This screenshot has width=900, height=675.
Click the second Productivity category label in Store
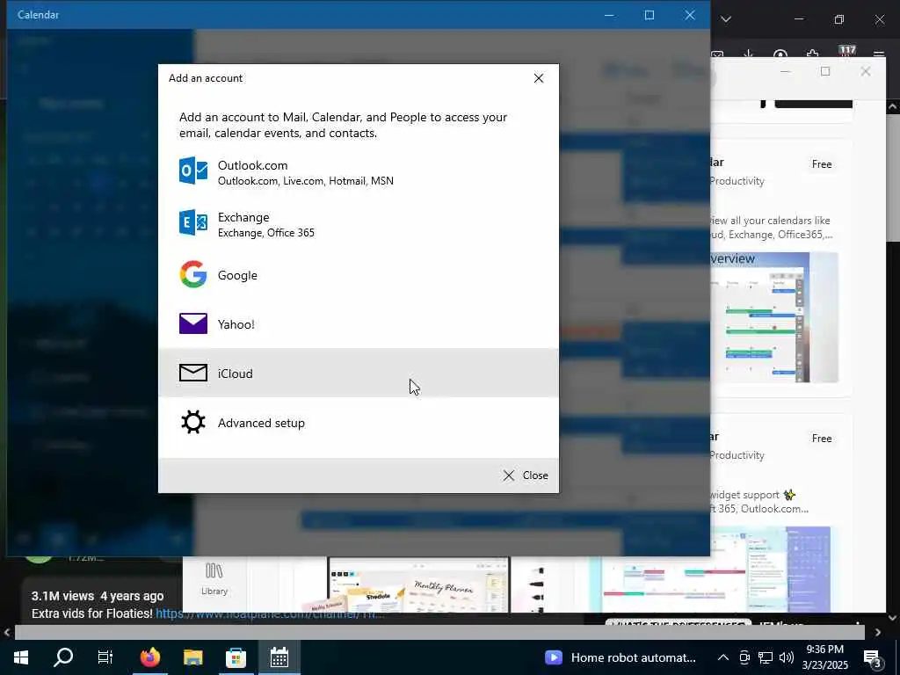(737, 455)
